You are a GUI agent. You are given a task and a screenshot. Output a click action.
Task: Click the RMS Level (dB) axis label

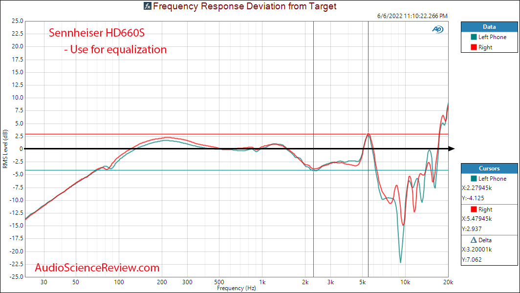[5, 149]
